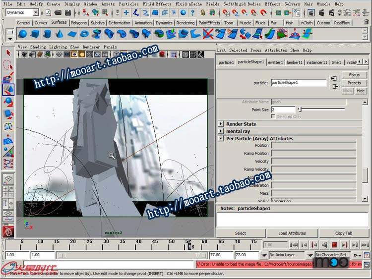Click the red X shelf icon
372x279 pixels.
(x=208, y=34)
